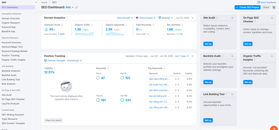Close the Backlink Audit card
Viewport: 279px width, 130px height.
[232, 56]
